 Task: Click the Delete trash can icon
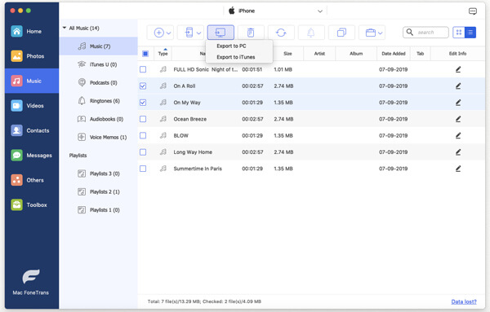pyautogui.click(x=251, y=33)
